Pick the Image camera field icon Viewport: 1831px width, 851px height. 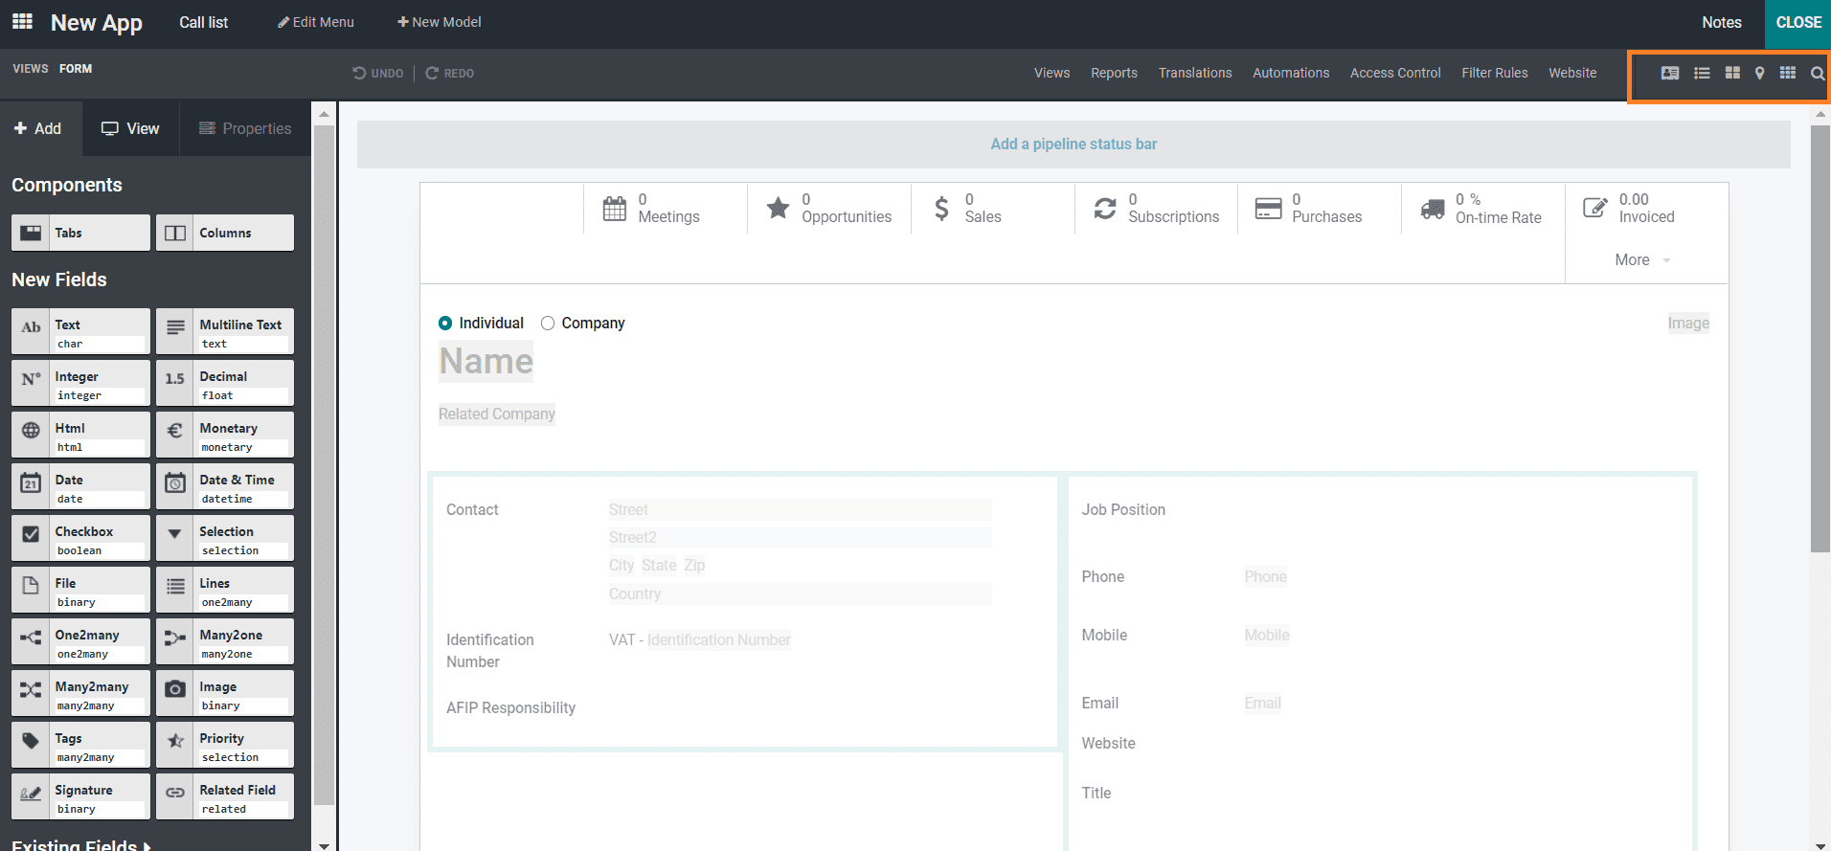(x=175, y=689)
